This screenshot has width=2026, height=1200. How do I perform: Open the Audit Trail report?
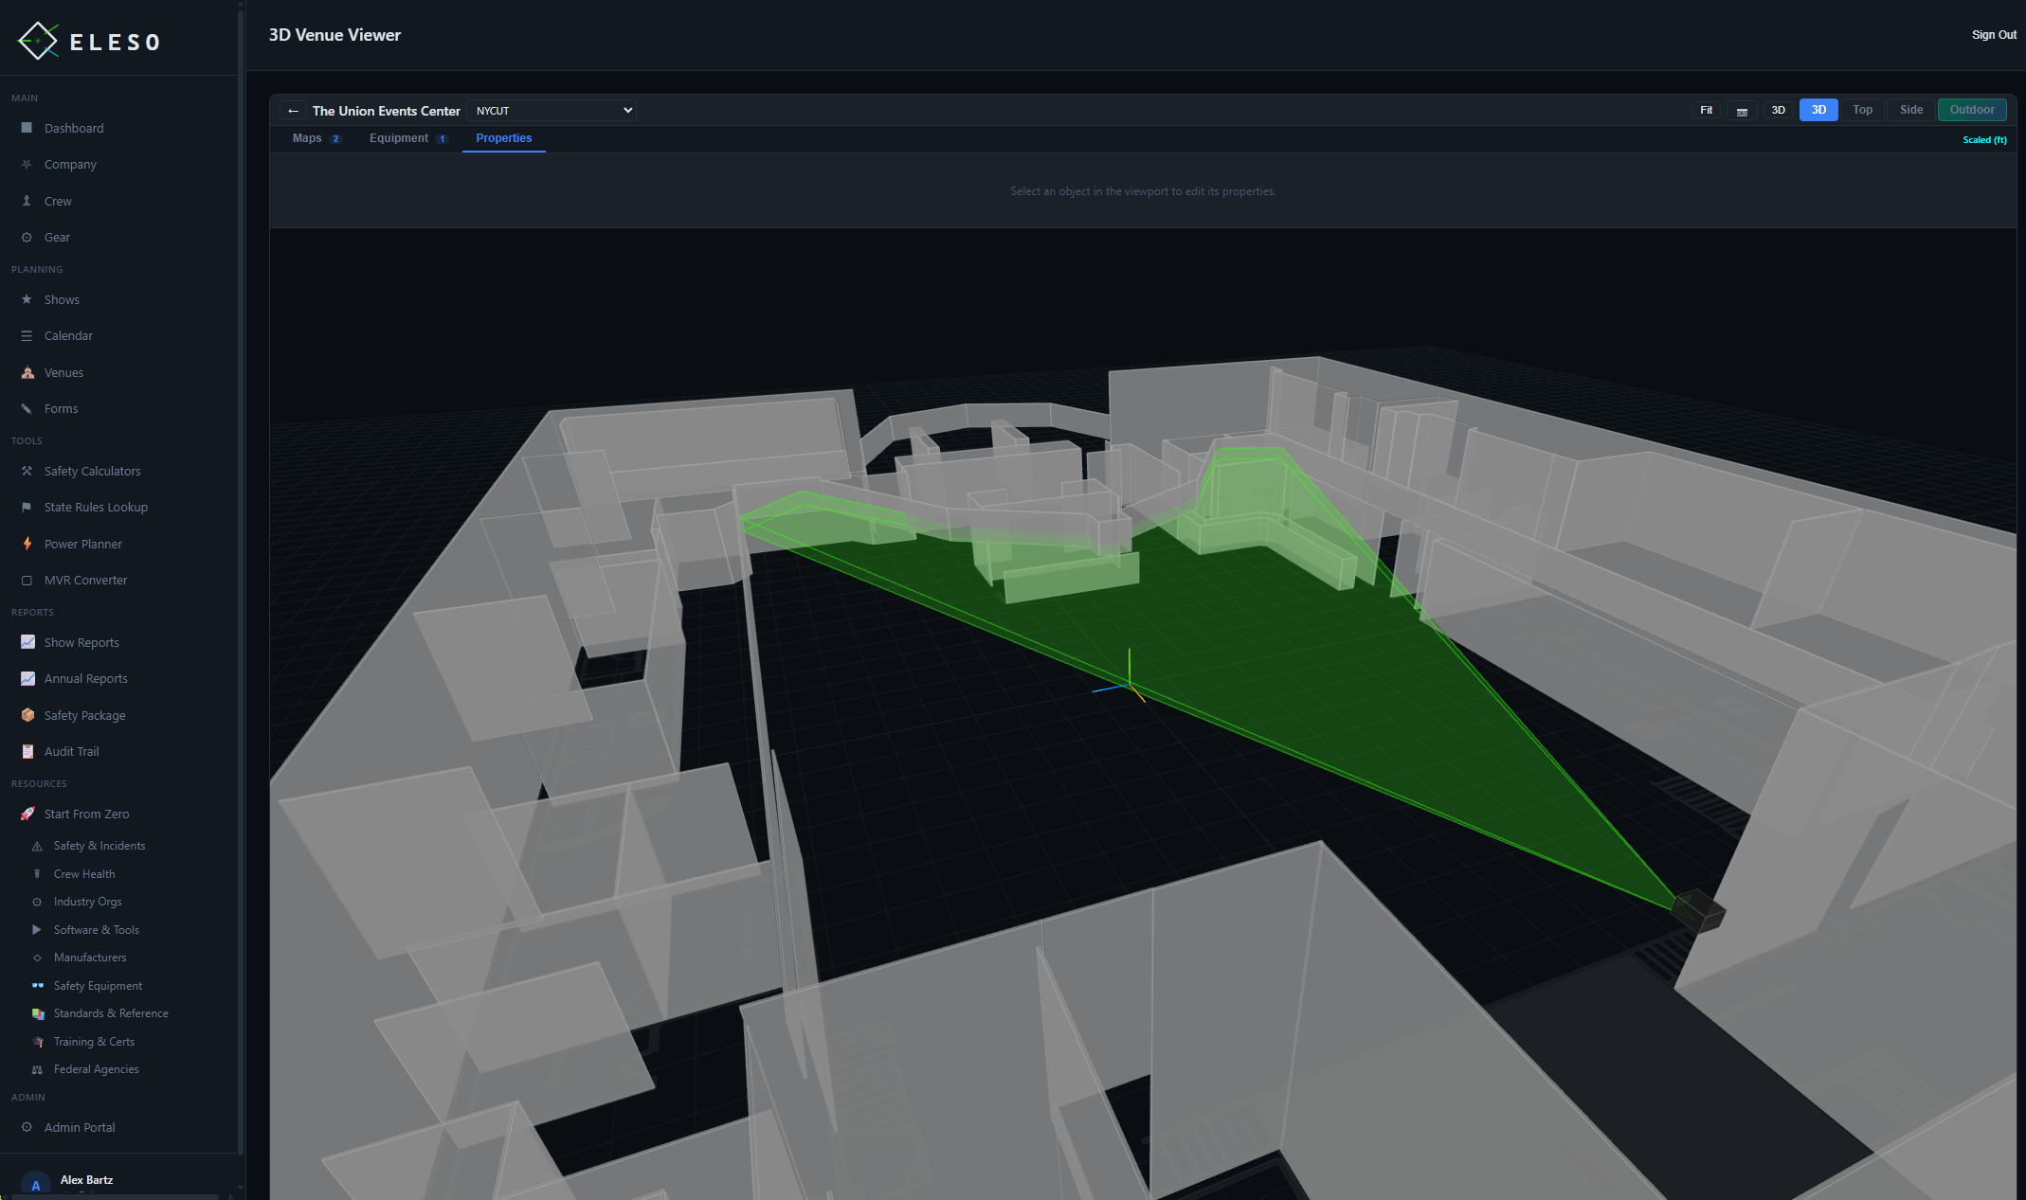[71, 751]
